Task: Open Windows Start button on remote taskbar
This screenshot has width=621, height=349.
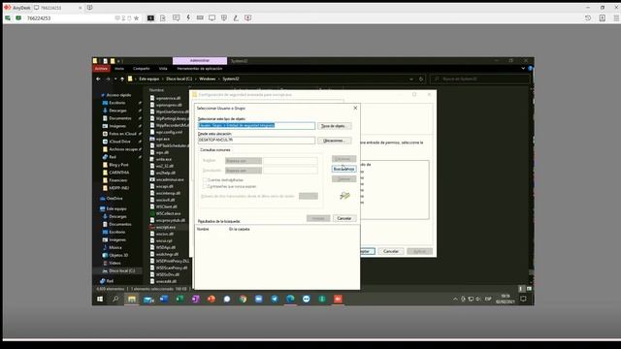Action: pyautogui.click(x=100, y=300)
